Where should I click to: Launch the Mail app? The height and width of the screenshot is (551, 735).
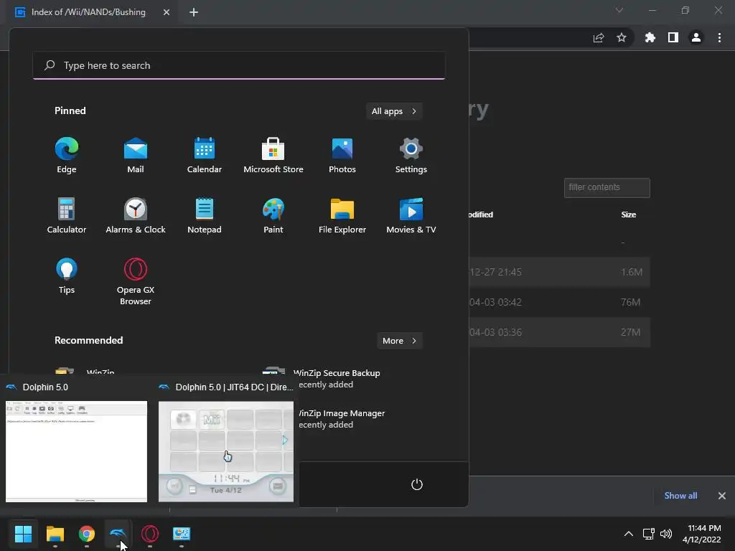click(x=136, y=156)
